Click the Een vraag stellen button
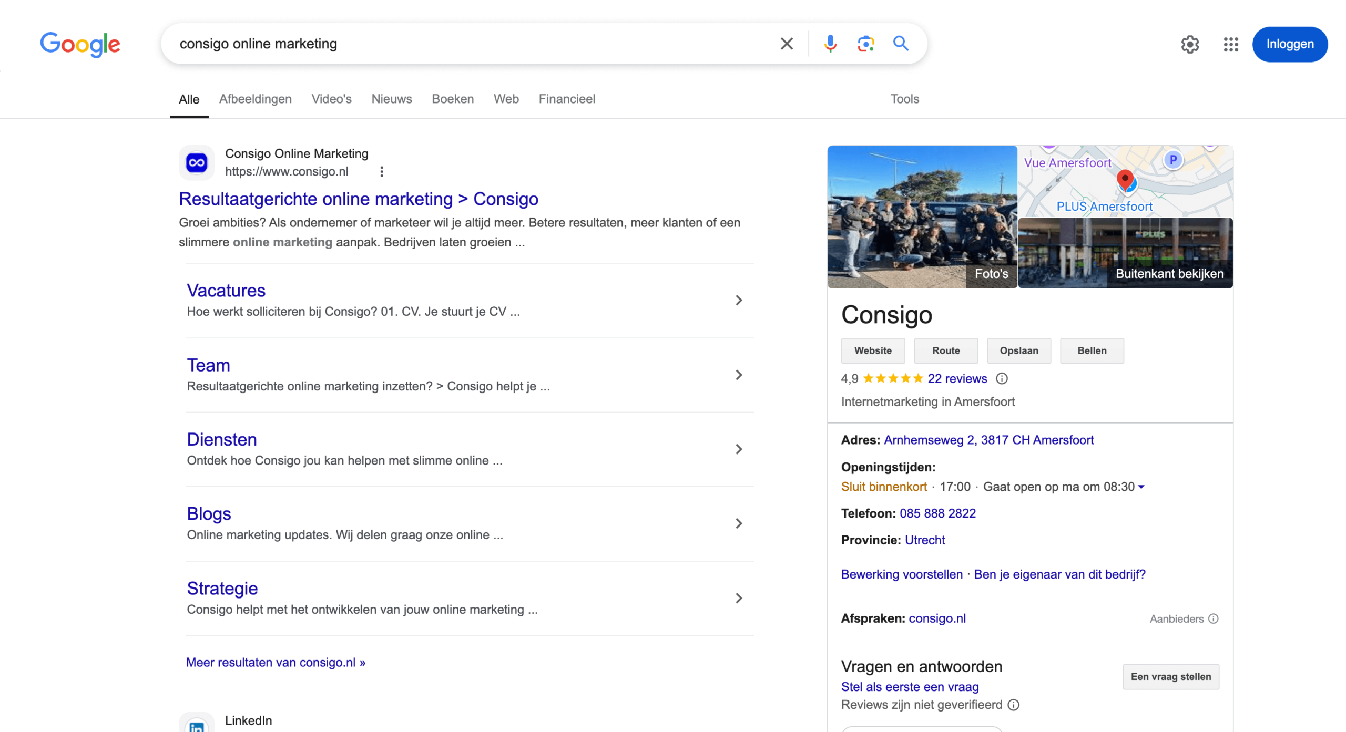This screenshot has height=732, width=1346. [x=1170, y=677]
